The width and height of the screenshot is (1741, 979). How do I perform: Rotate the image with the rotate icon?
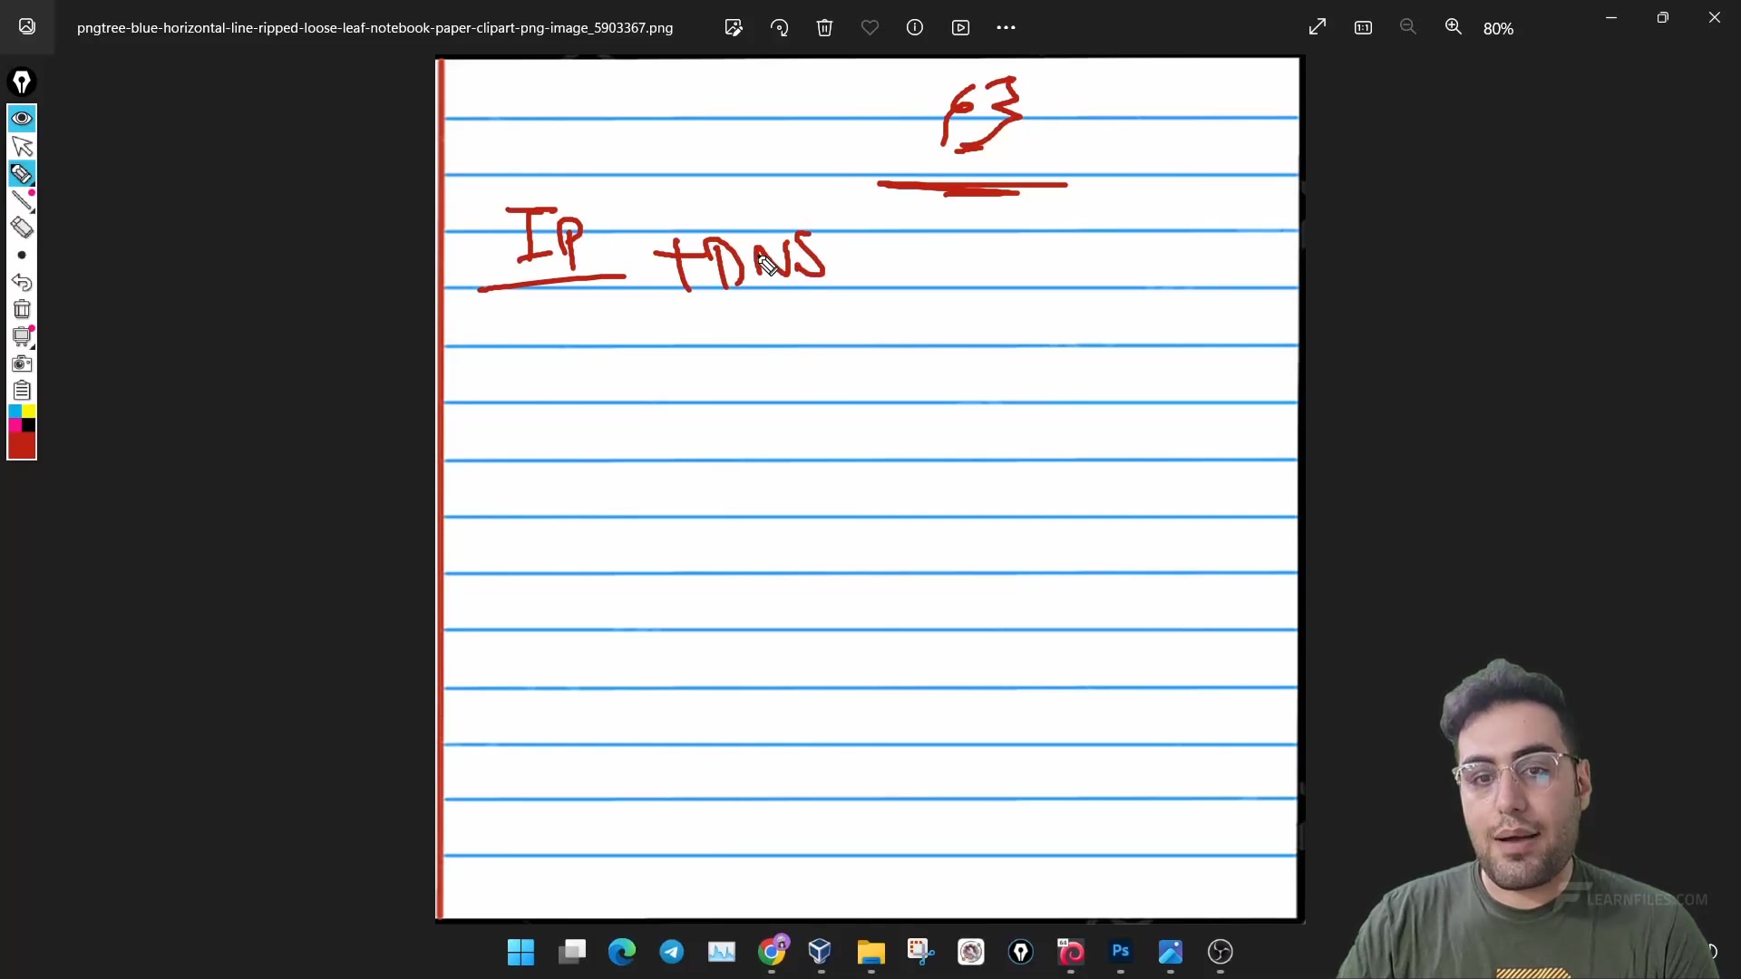[779, 27]
